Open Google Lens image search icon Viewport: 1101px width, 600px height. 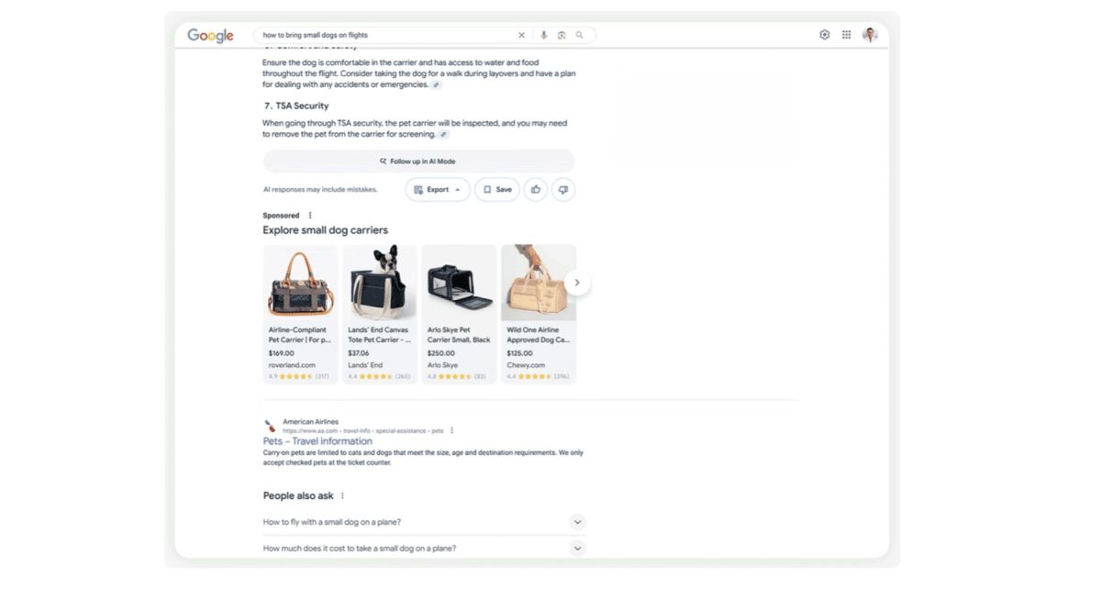[x=562, y=35]
